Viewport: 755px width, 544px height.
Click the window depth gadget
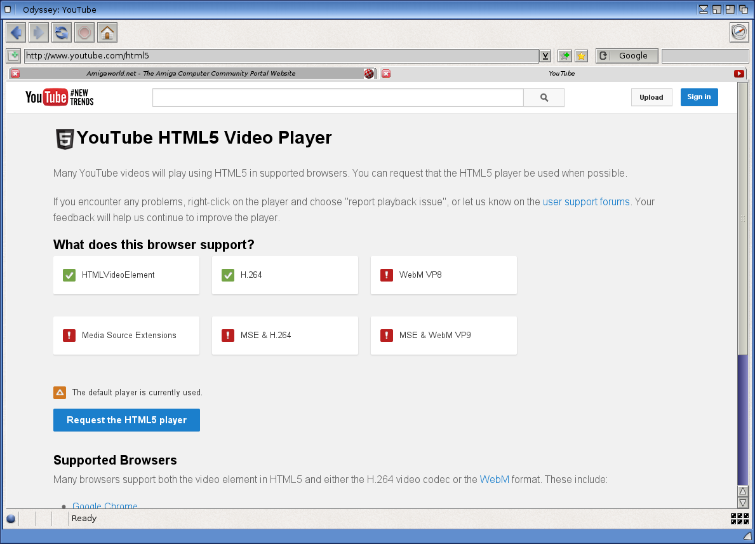click(x=744, y=10)
